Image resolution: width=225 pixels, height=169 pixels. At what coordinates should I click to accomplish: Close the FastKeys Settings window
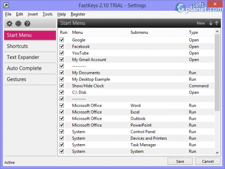coord(215,4)
